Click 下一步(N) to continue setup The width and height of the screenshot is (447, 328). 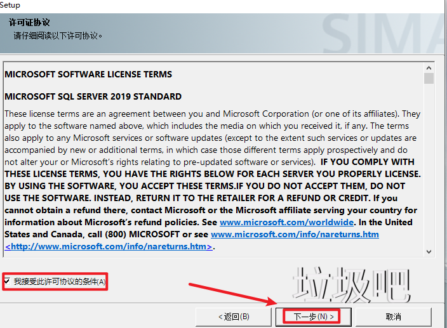coord(307,316)
